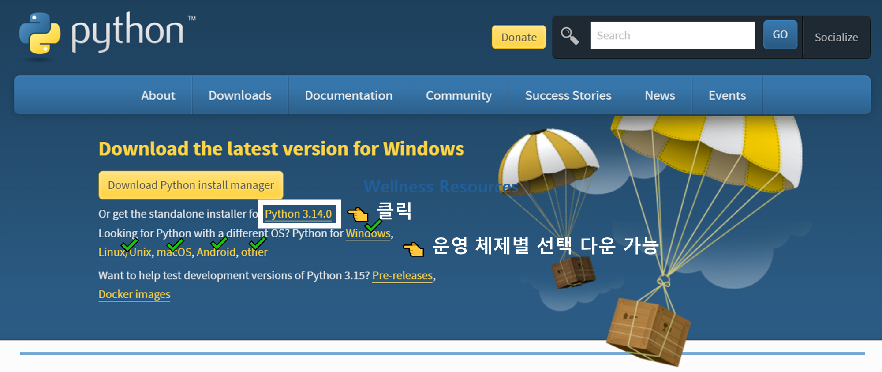Viewport: 882px width, 372px height.
Task: Follow the macOS link
Action: [174, 252]
